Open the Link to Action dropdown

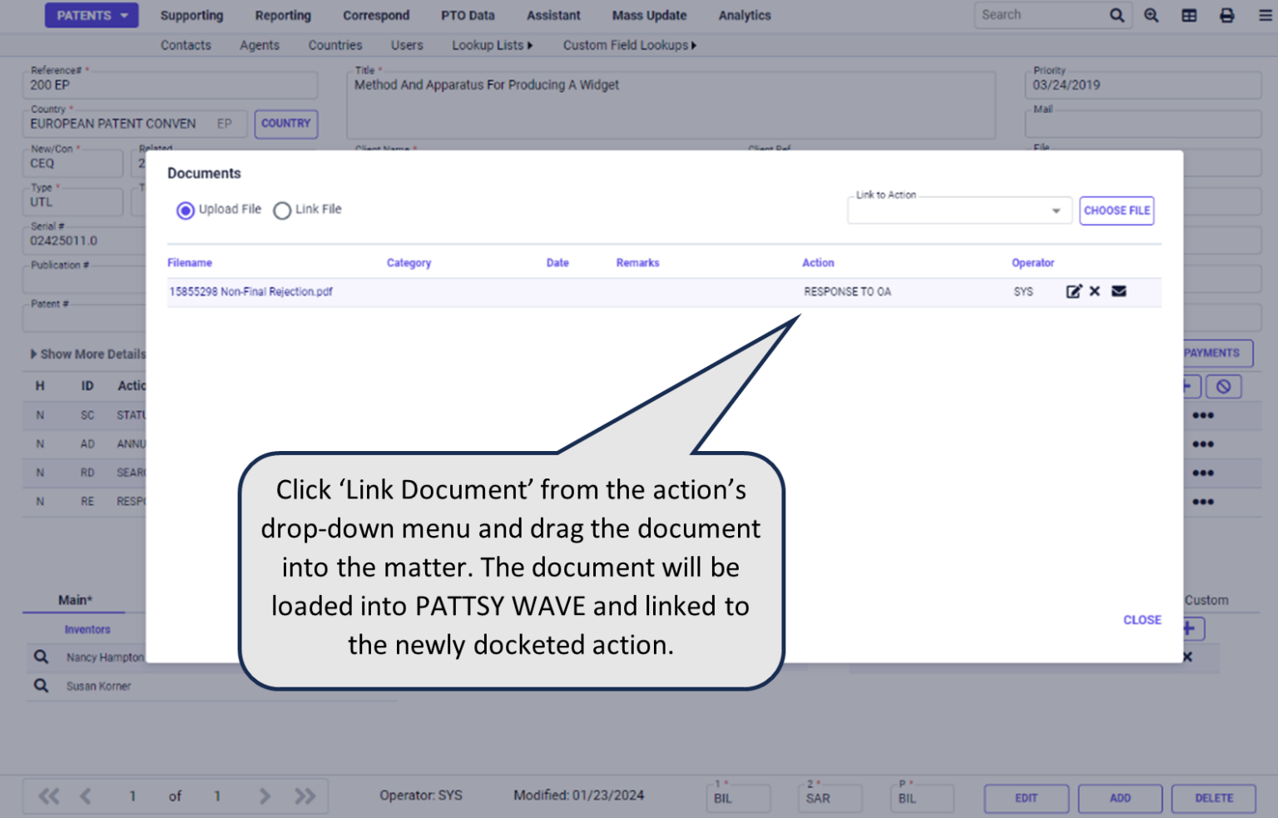point(1056,210)
